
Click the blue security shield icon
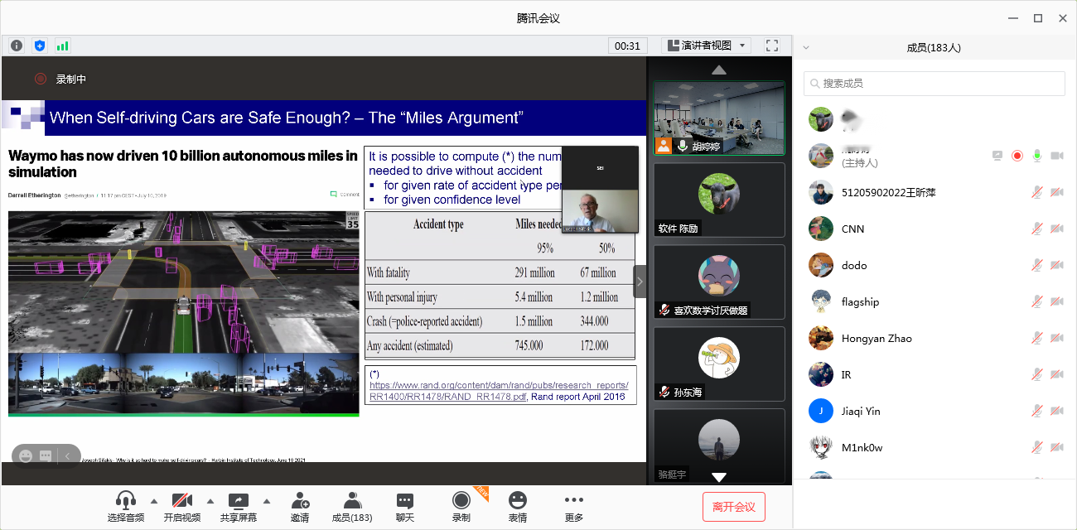pos(39,46)
